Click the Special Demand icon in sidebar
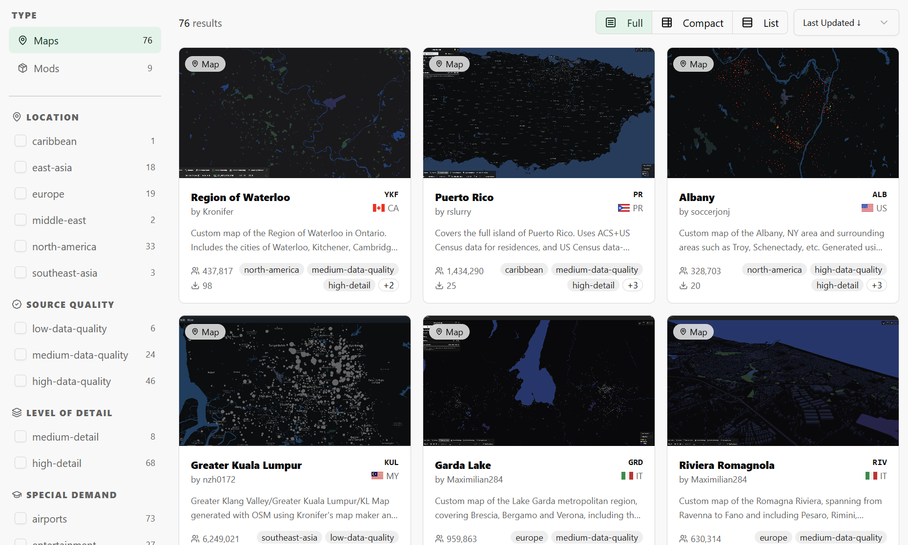 coord(17,494)
